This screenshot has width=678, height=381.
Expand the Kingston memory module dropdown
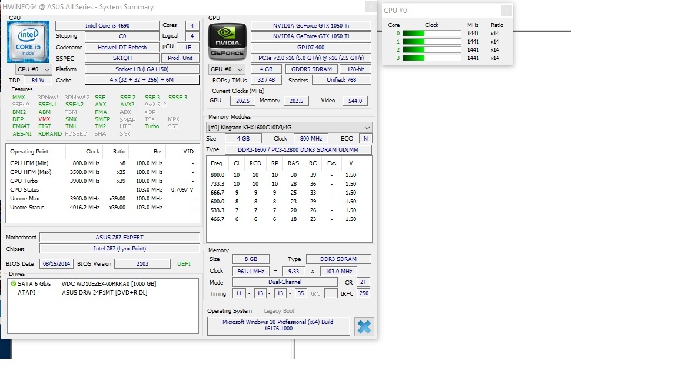(x=290, y=128)
